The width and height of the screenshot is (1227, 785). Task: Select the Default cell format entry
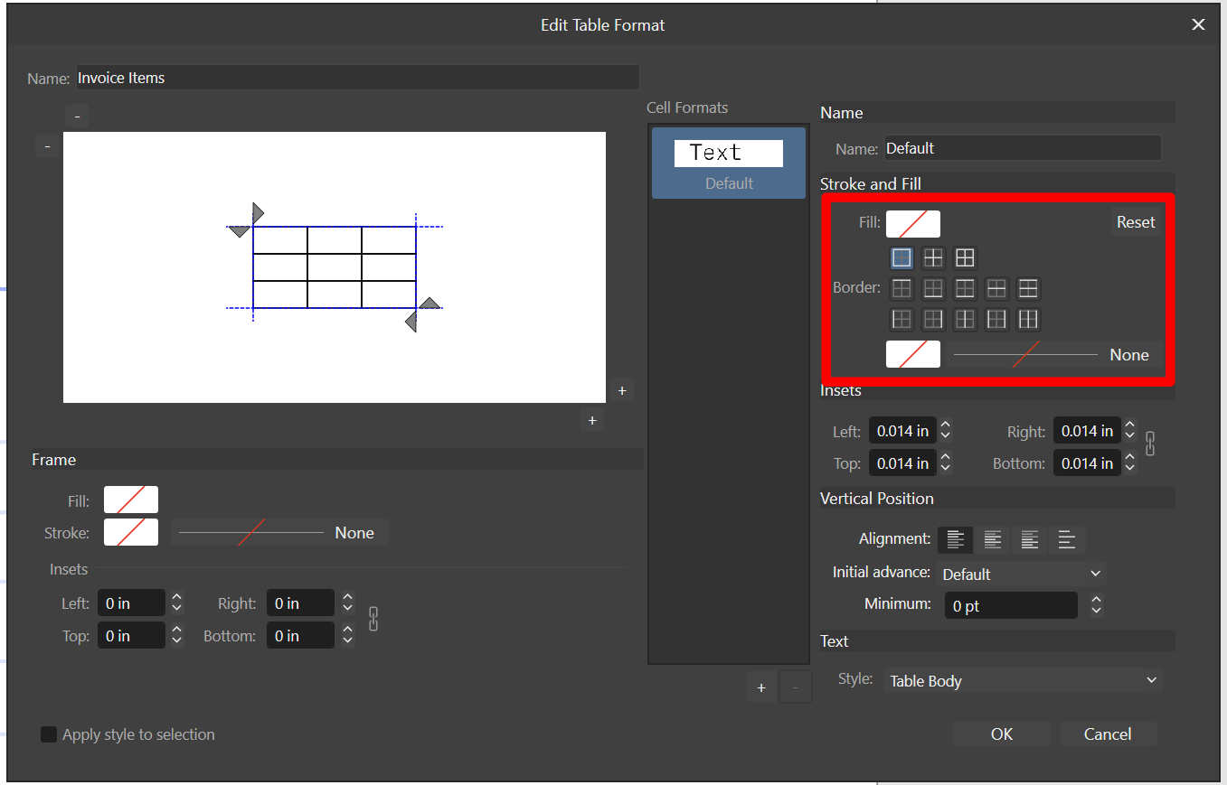click(x=728, y=163)
